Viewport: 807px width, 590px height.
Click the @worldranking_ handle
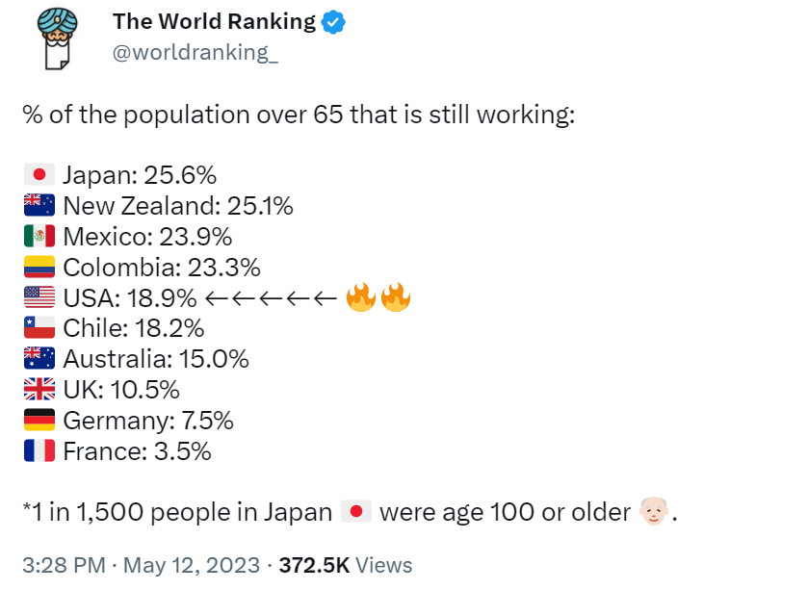click(x=195, y=52)
